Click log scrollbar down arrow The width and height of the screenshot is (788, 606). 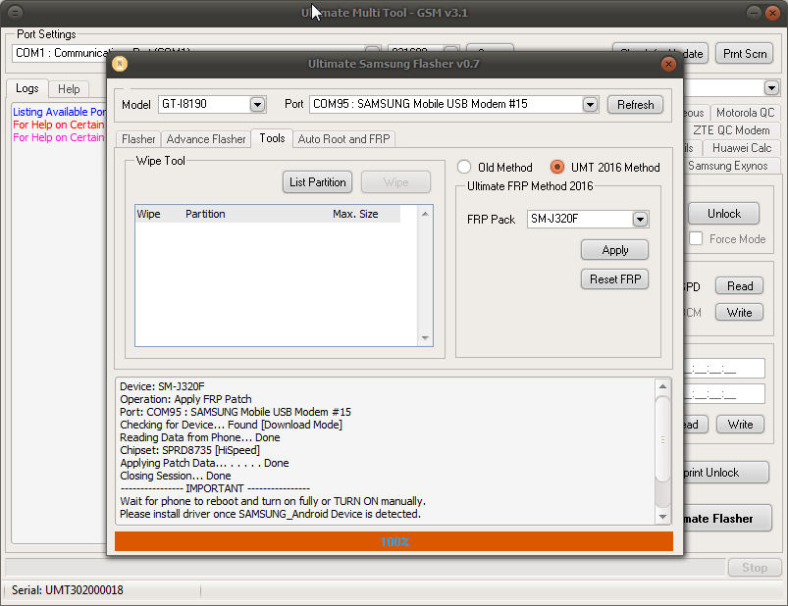click(662, 517)
